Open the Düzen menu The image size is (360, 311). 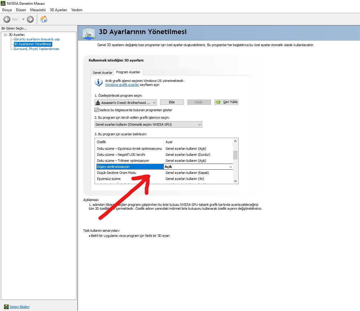(21, 10)
